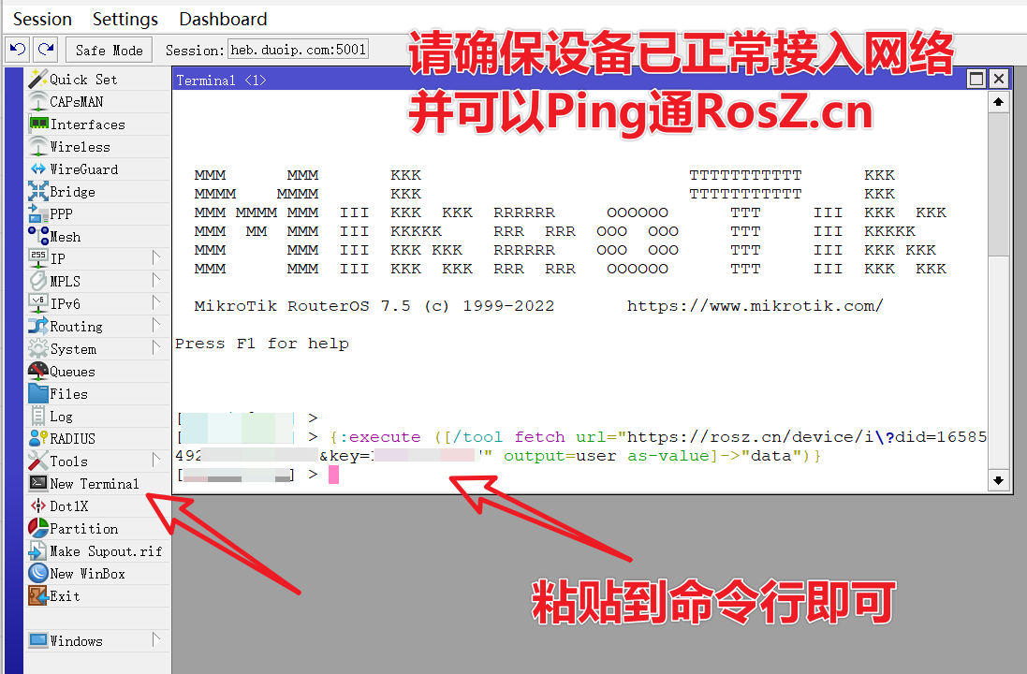The height and width of the screenshot is (674, 1027).
Task: Open the Dot1X panel
Action: pos(56,505)
